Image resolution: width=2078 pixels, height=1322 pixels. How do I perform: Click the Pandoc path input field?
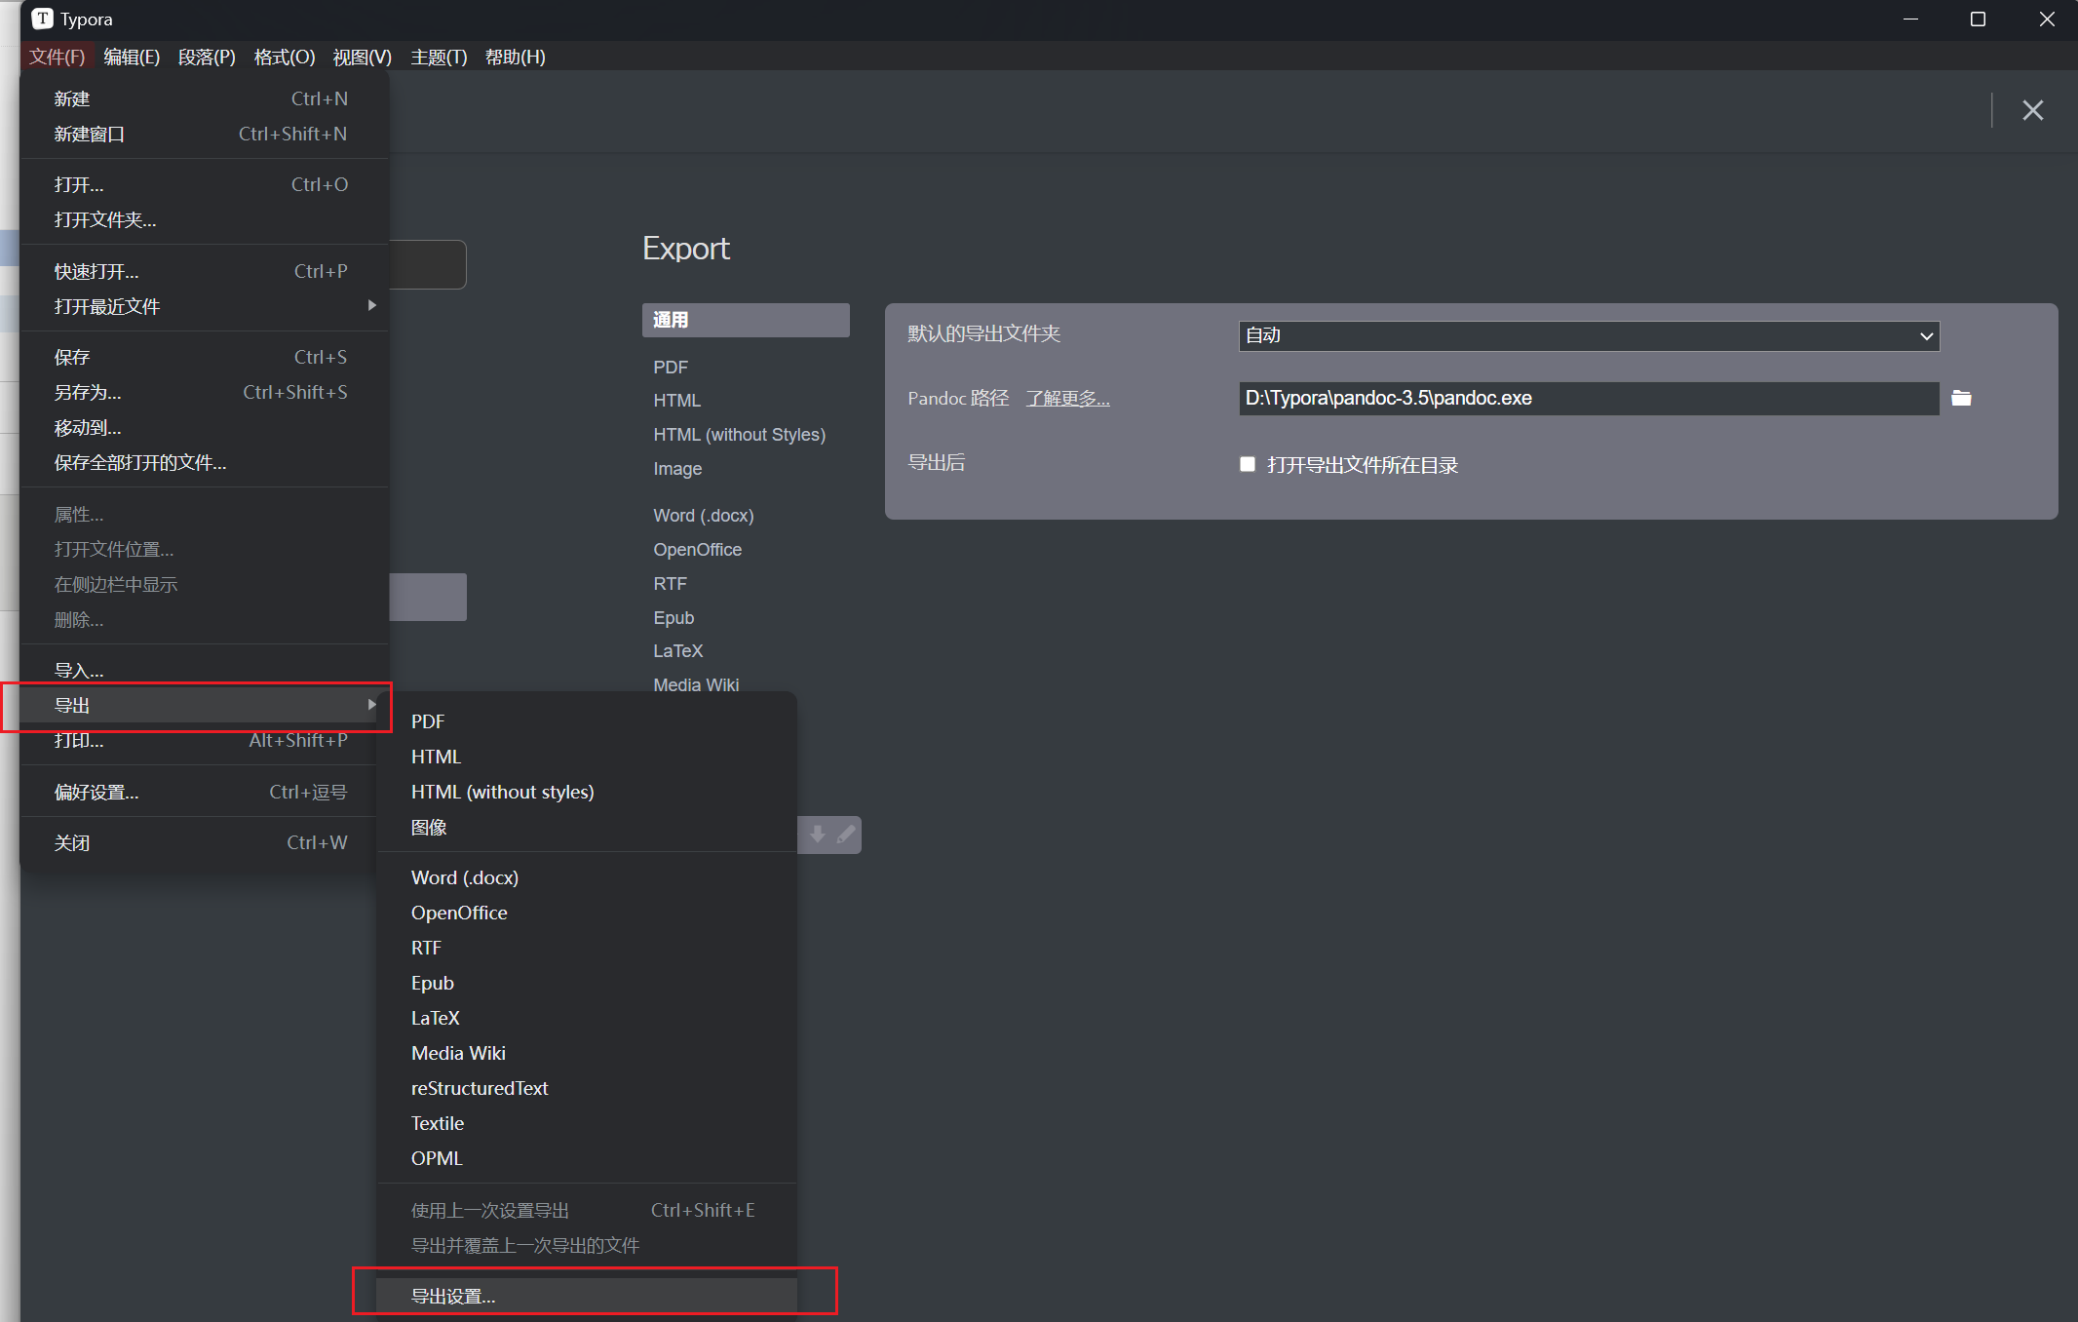click(x=1589, y=398)
